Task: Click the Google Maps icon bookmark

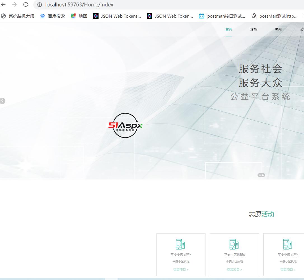Action: [73, 16]
